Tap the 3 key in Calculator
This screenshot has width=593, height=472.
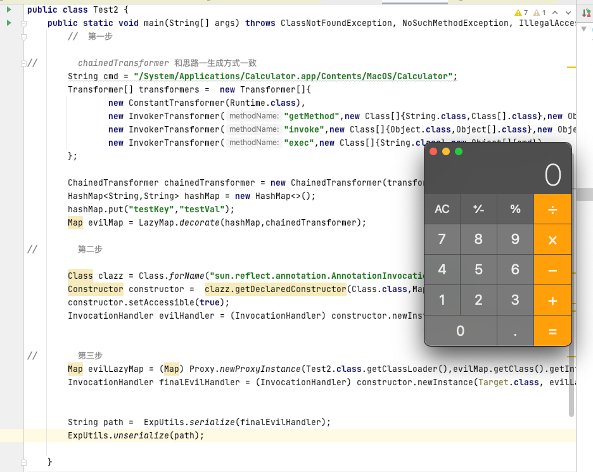pyautogui.click(x=515, y=300)
